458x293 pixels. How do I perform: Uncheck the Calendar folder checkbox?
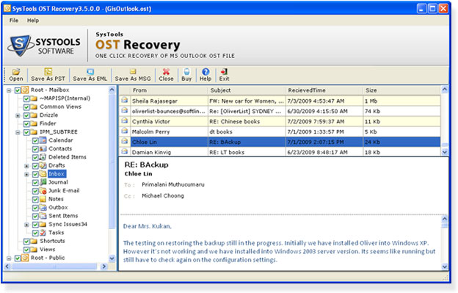pos(35,140)
